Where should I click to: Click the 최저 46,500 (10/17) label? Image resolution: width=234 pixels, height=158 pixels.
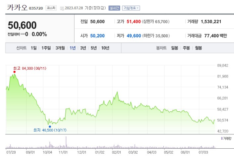(50, 130)
